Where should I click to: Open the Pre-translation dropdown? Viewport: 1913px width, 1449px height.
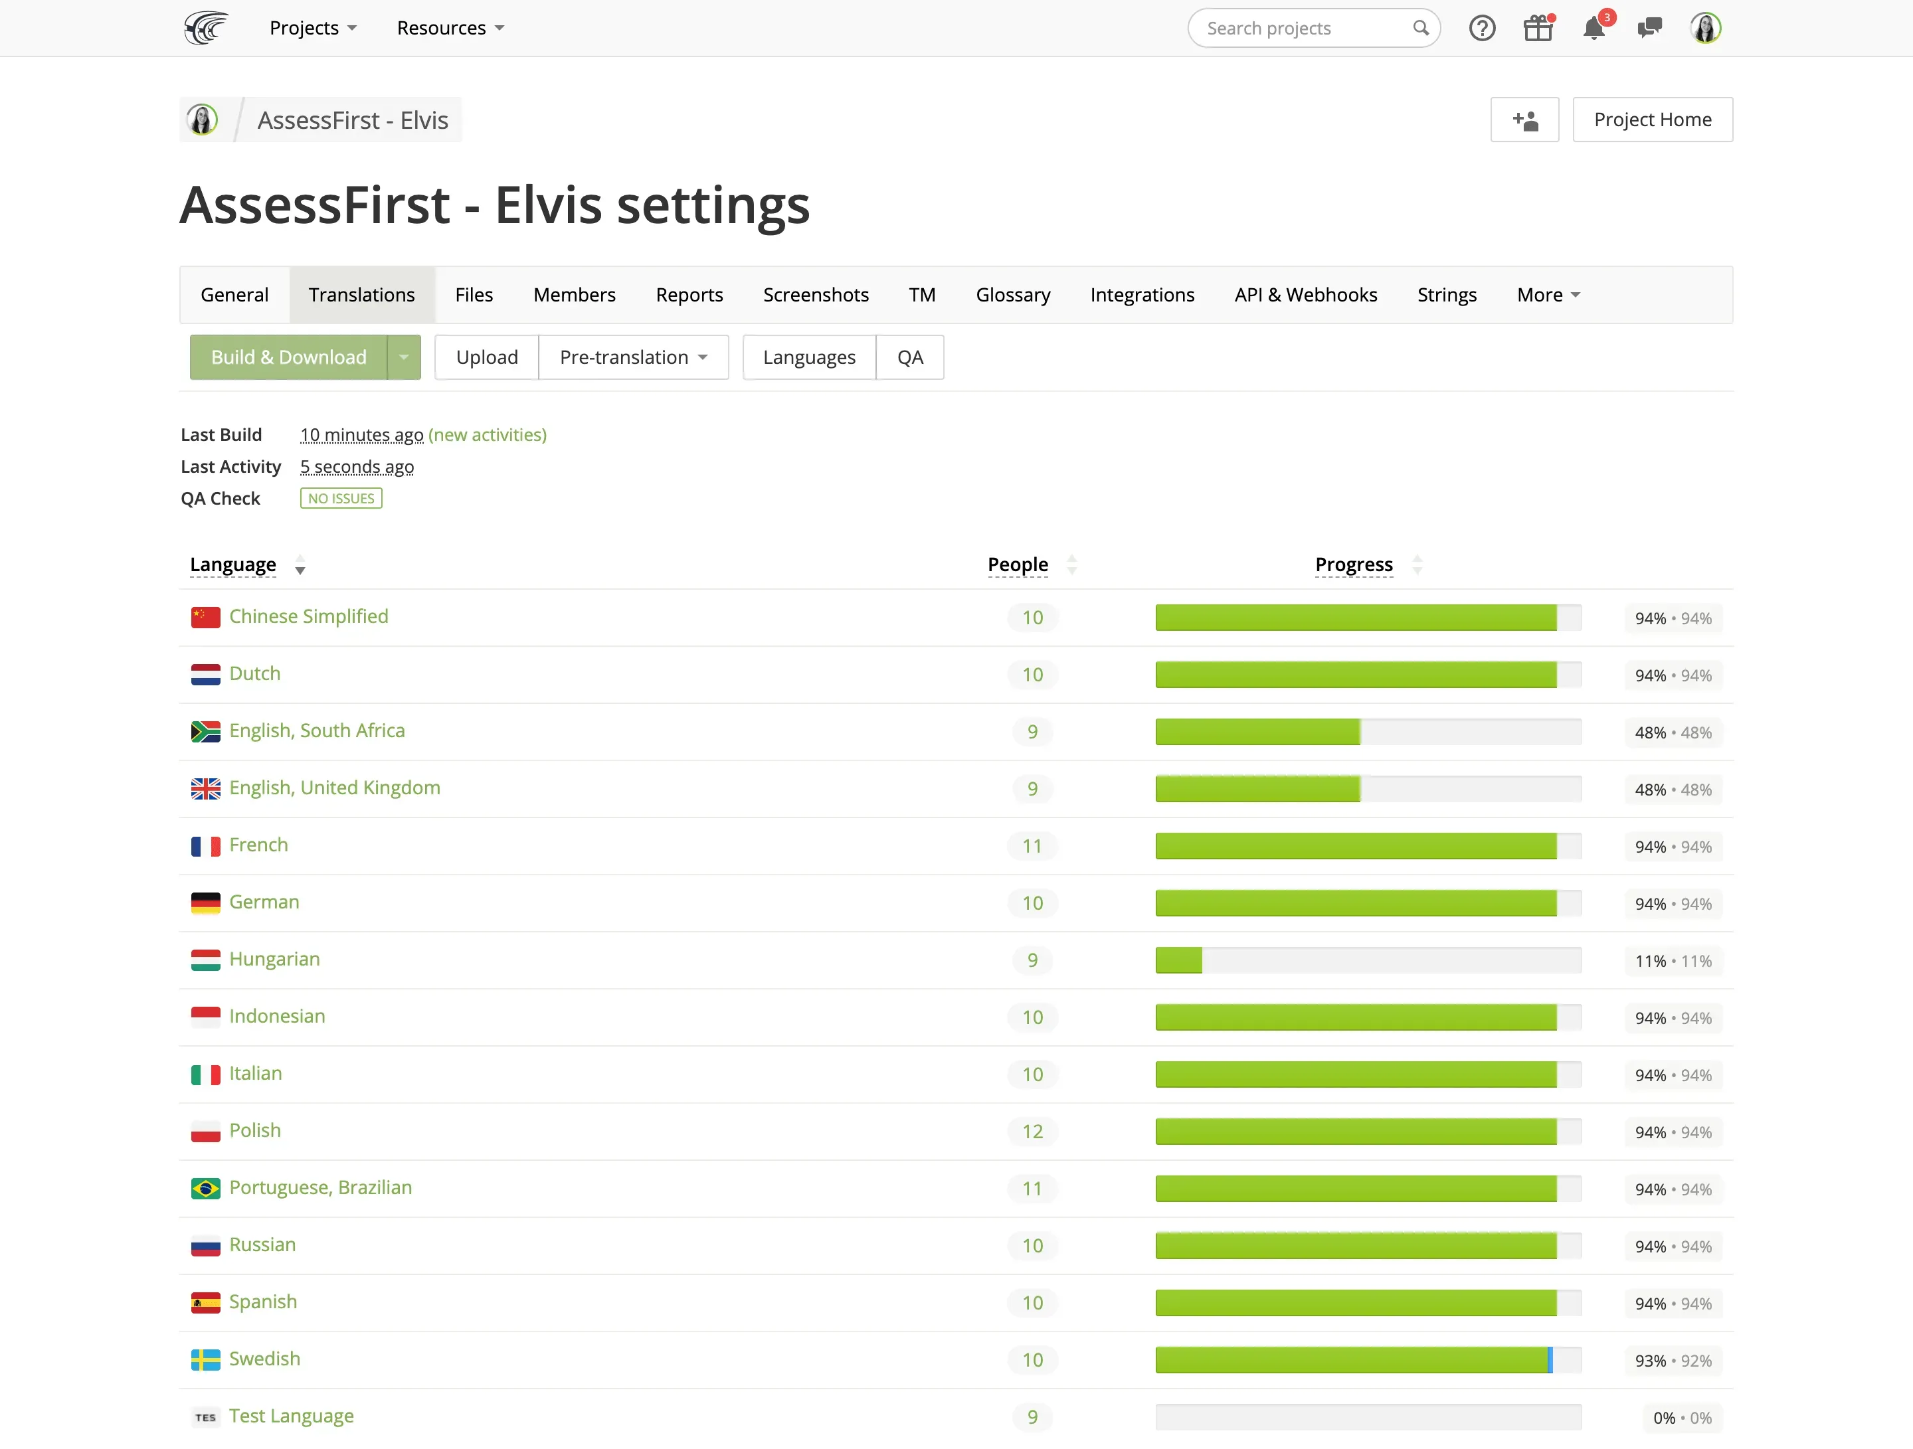click(x=633, y=357)
